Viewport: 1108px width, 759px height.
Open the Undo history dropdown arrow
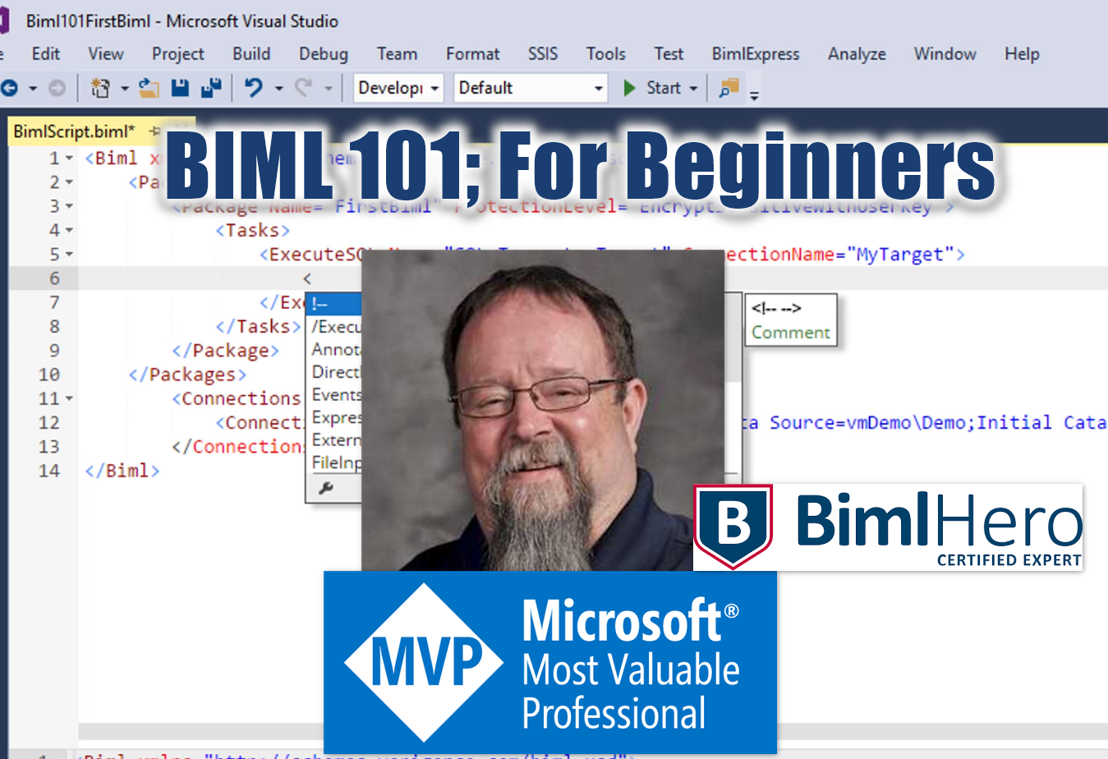point(278,88)
